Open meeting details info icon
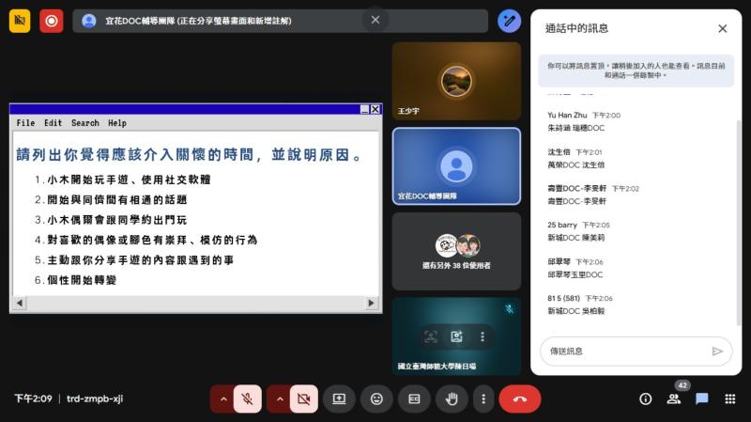This screenshot has height=422, width=751. click(646, 399)
